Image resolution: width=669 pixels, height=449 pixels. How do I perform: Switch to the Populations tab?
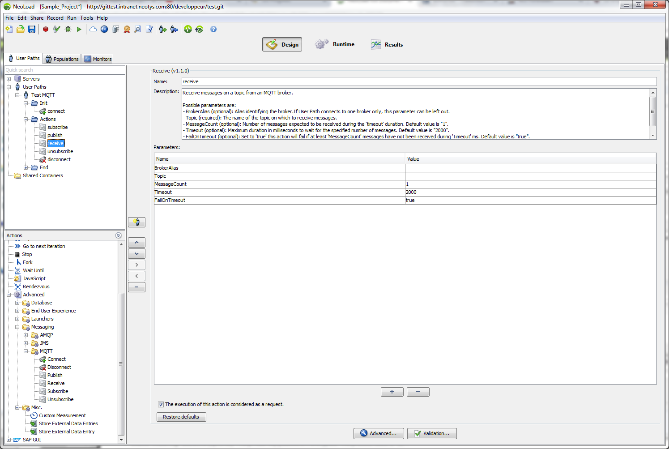pyautogui.click(x=62, y=59)
